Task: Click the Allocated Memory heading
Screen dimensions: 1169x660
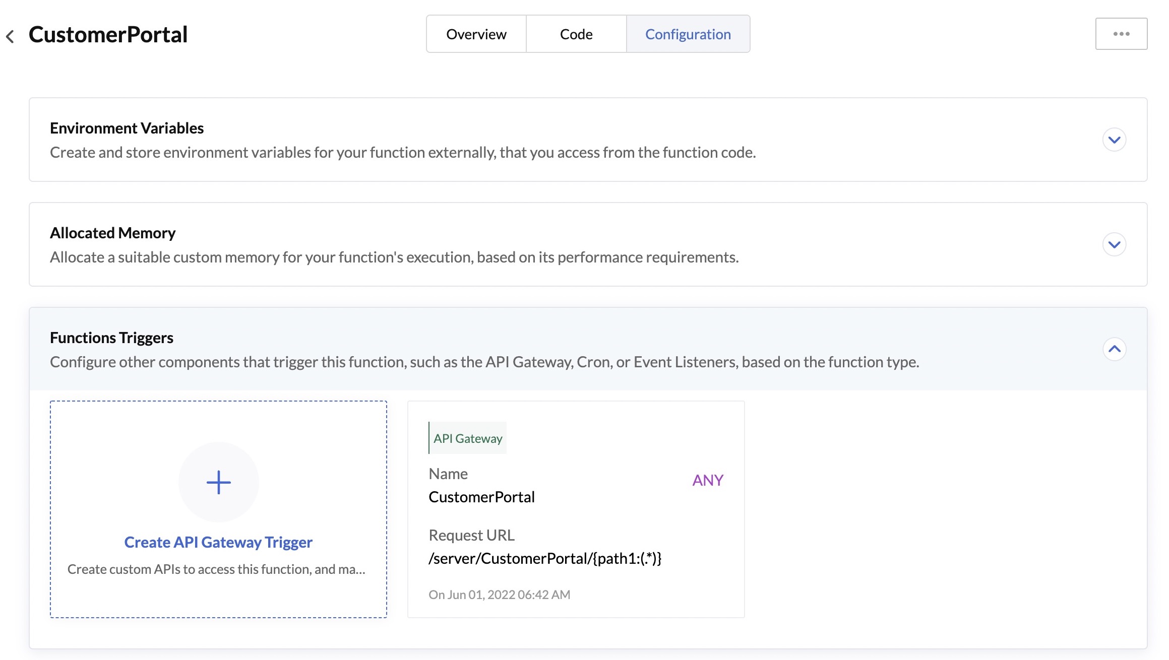Action: click(112, 233)
